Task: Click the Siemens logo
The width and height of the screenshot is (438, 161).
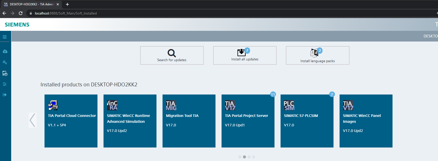Action: pyautogui.click(x=17, y=25)
